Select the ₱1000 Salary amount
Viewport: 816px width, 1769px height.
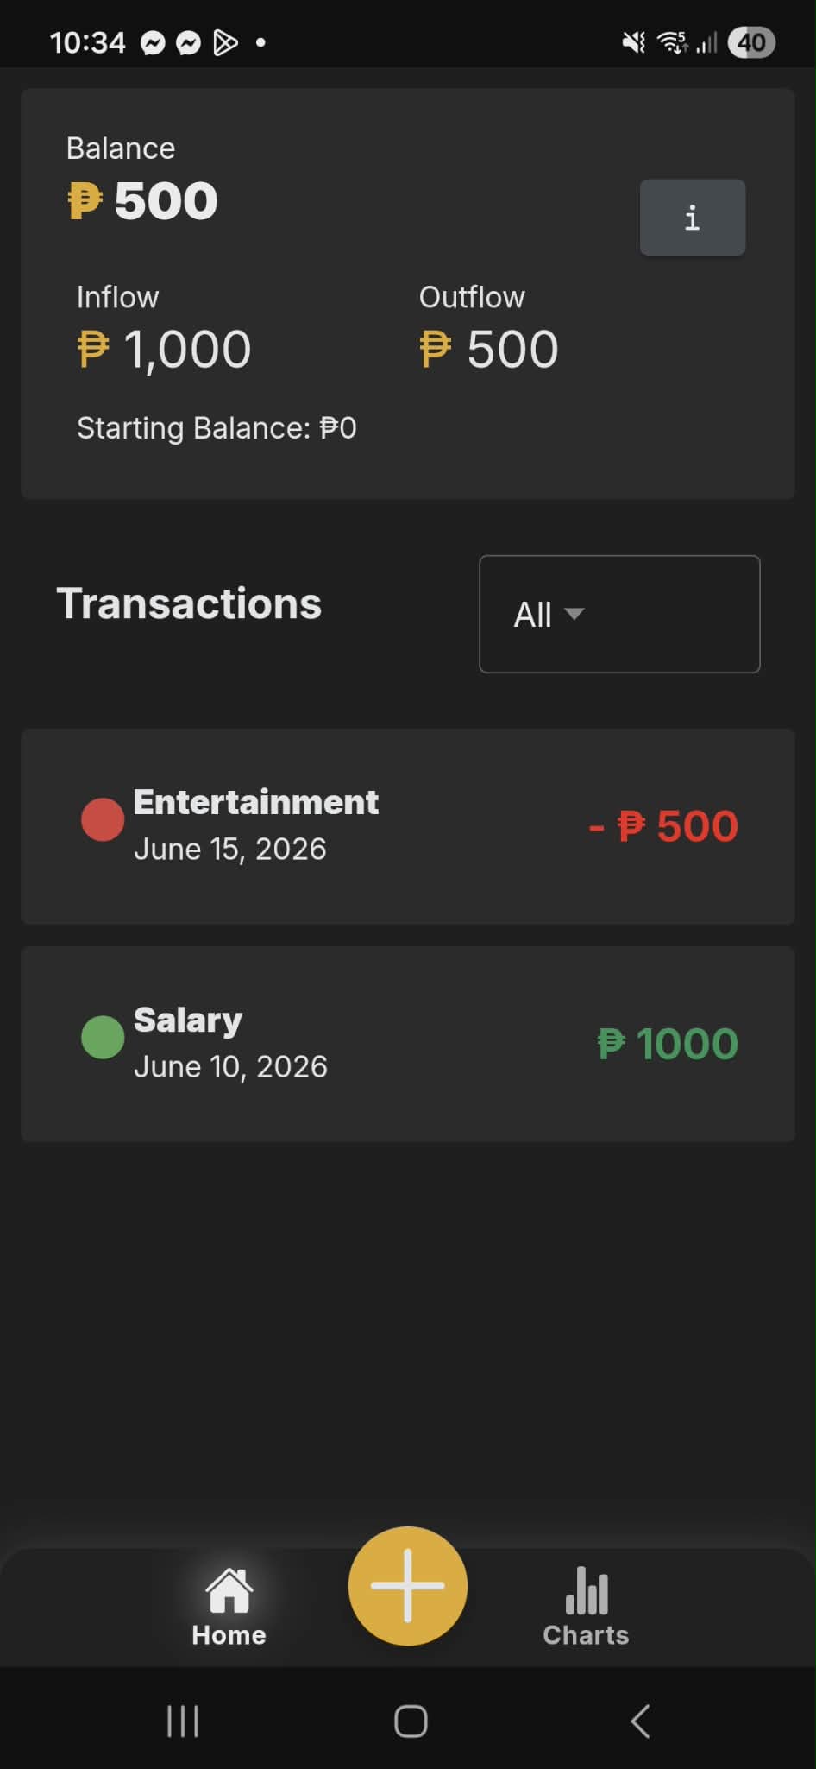[x=668, y=1044]
